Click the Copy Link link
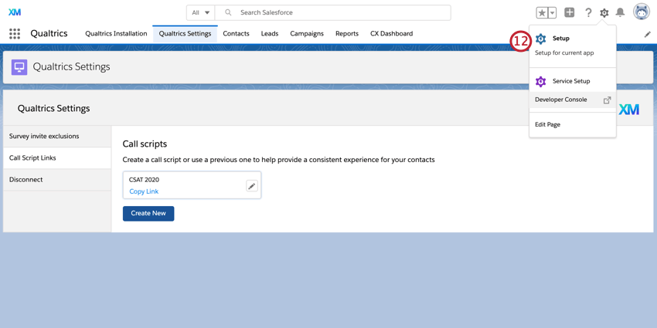657x328 pixels. (x=144, y=191)
